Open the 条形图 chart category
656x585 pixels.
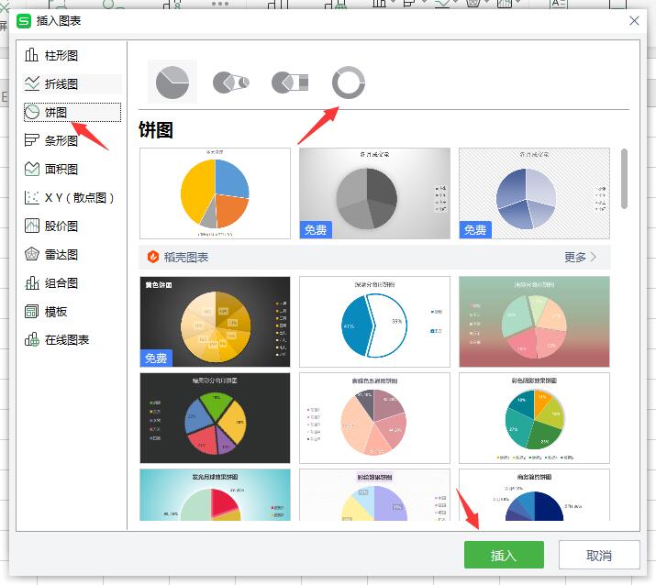pos(72,140)
